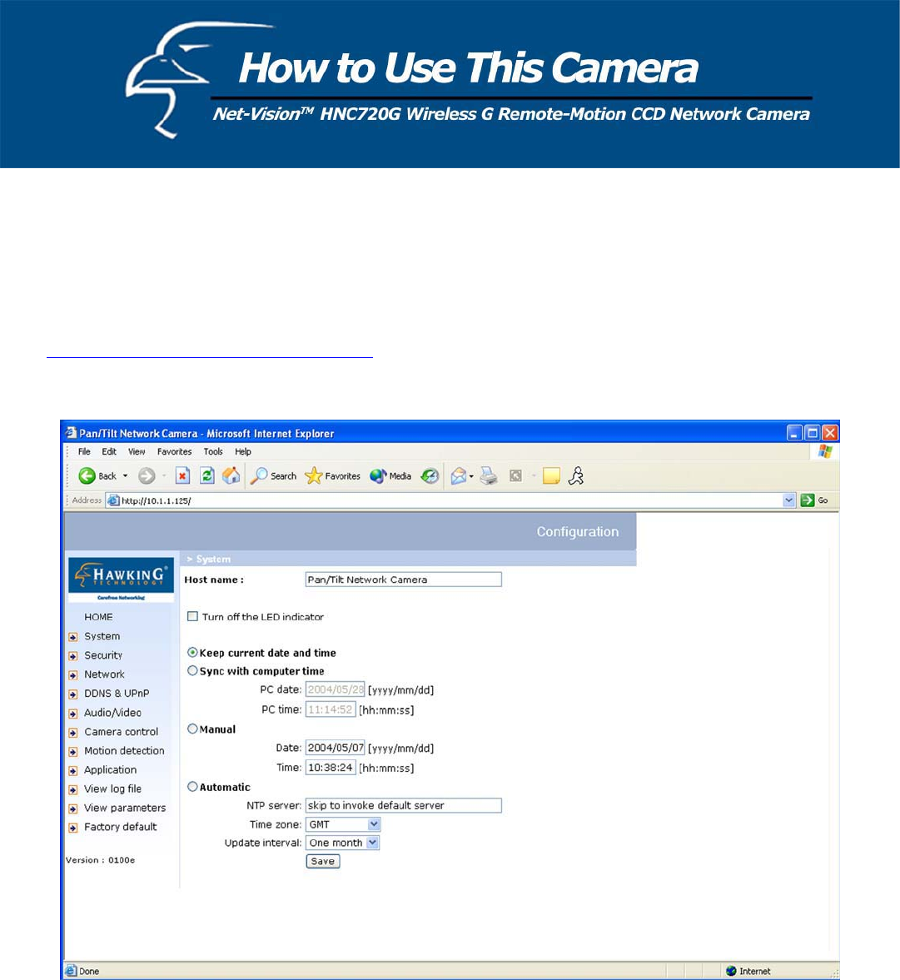Click the Hawking Technology logo
The width and height of the screenshot is (900, 980).
[x=122, y=580]
